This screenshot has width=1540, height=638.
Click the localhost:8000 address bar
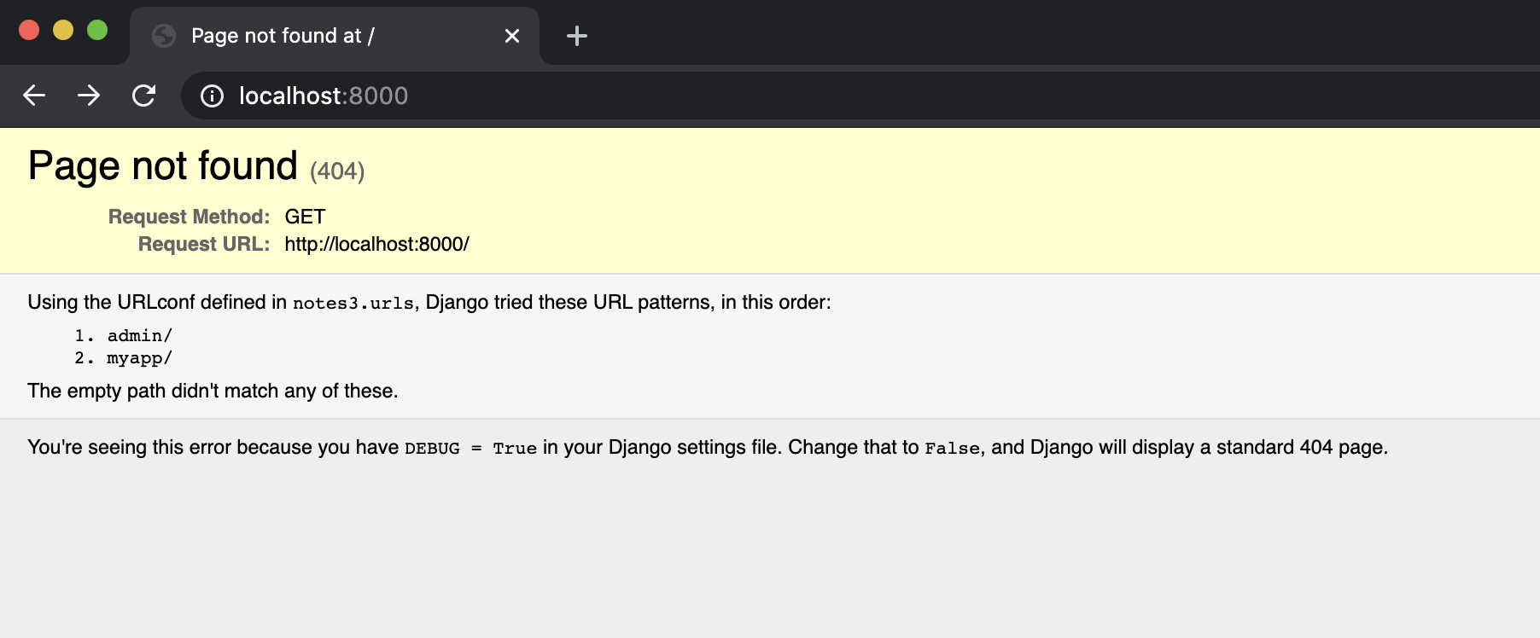[x=683, y=96]
